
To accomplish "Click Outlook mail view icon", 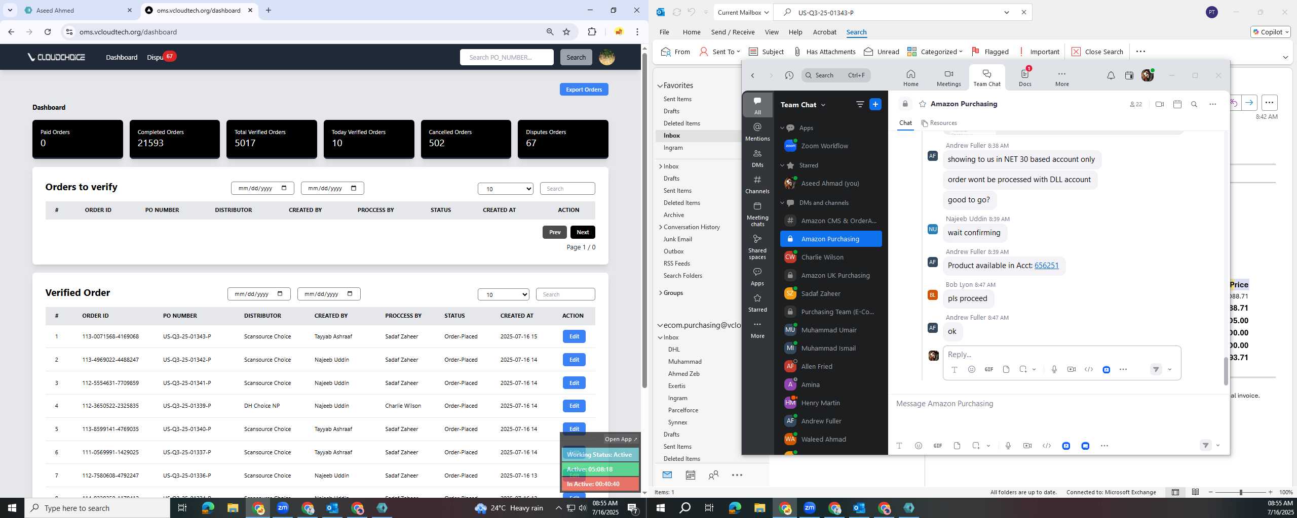I will click(667, 475).
